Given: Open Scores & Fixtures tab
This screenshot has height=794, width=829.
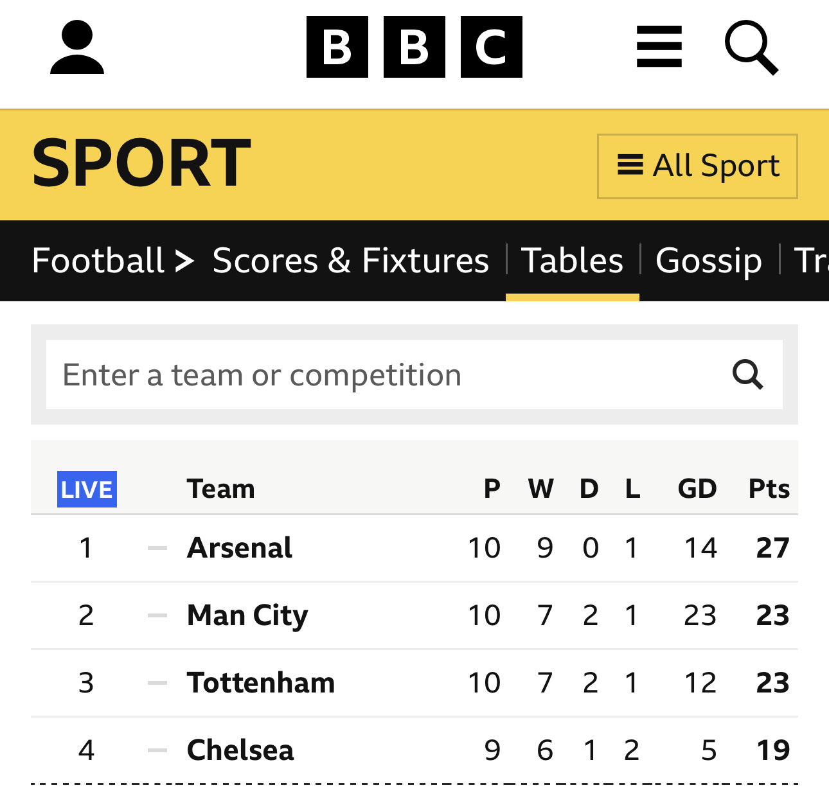Looking at the screenshot, I should pos(350,261).
